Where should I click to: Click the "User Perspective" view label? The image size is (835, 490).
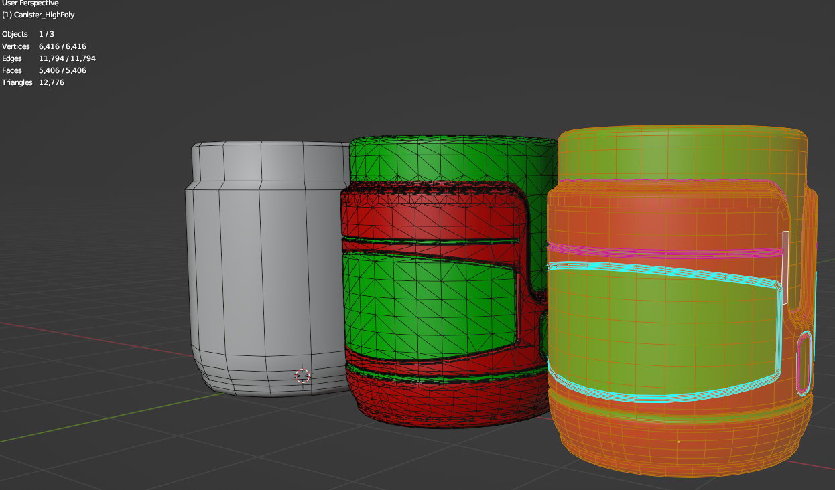click(31, 3)
